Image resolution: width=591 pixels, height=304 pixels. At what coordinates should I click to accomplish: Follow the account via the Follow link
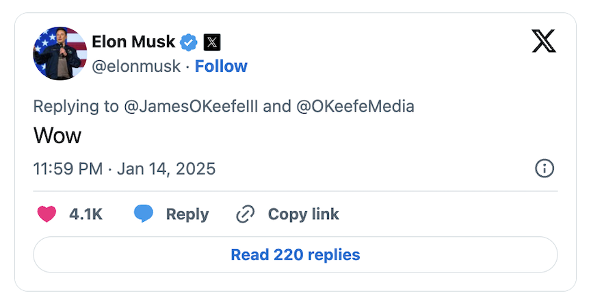pyautogui.click(x=221, y=66)
